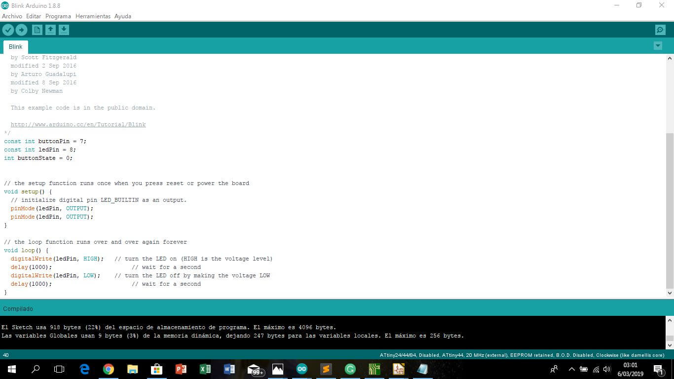Open the People icon in system tray

coord(554,369)
